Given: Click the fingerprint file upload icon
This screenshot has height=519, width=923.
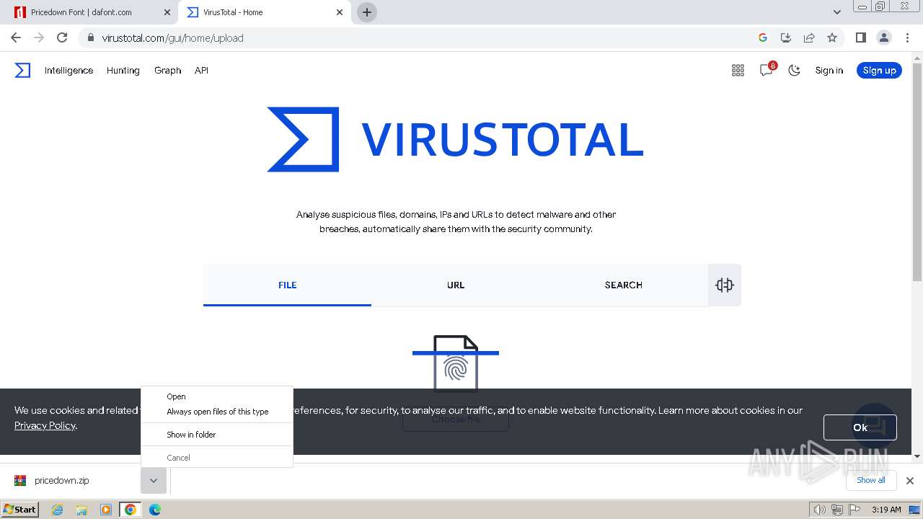Looking at the screenshot, I should (x=456, y=363).
